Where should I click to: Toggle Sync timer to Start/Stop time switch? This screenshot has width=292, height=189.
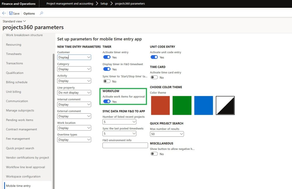107,81
